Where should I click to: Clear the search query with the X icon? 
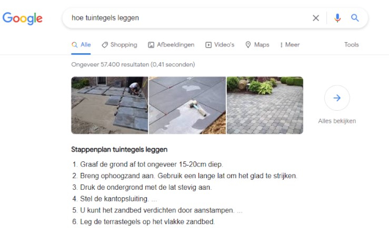pos(315,18)
